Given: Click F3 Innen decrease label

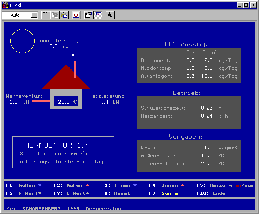Looking at the screenshot, I should [x=119, y=185].
